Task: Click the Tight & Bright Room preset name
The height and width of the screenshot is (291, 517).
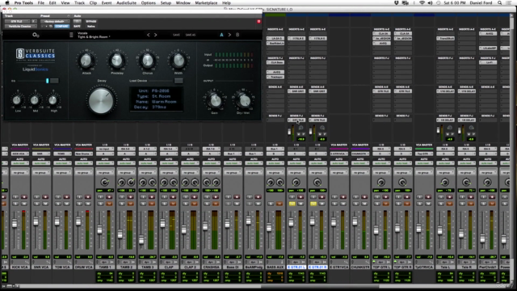Action: (x=94, y=36)
